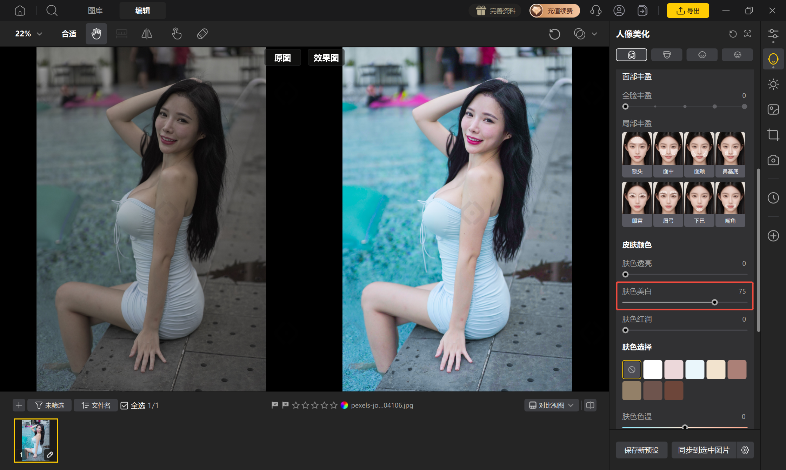Open the 未筛选 filter dropdown
This screenshot has width=786, height=470.
(x=49, y=405)
